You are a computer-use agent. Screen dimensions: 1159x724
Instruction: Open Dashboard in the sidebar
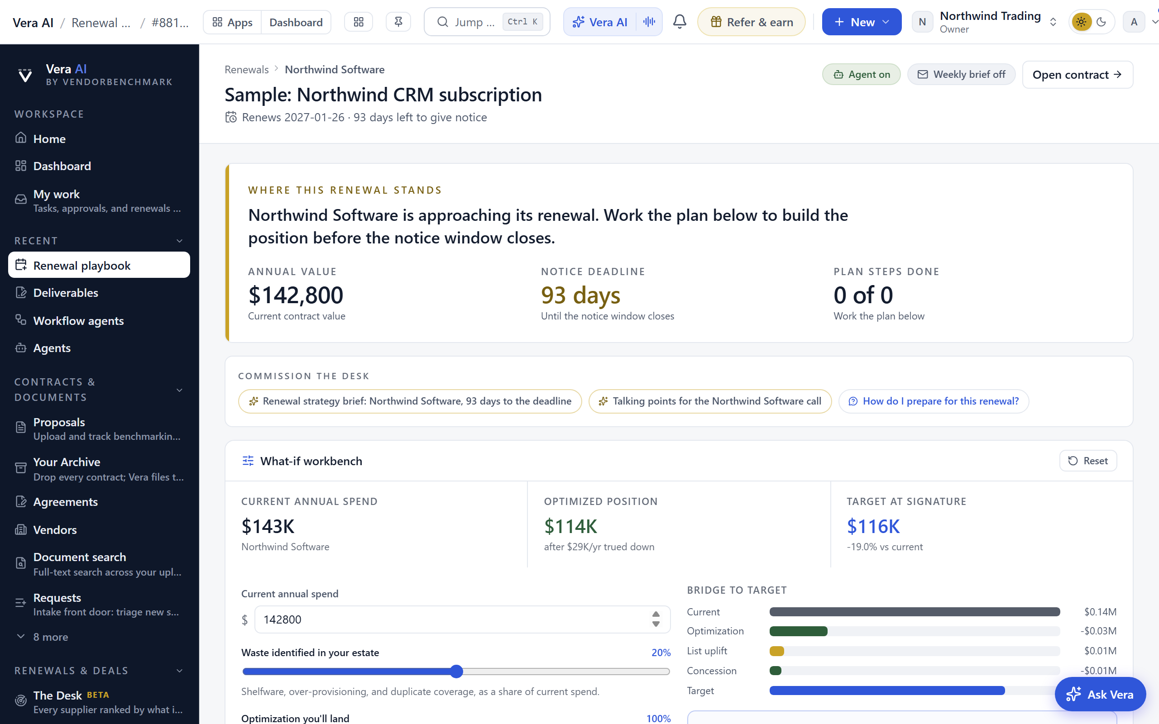[99, 166]
